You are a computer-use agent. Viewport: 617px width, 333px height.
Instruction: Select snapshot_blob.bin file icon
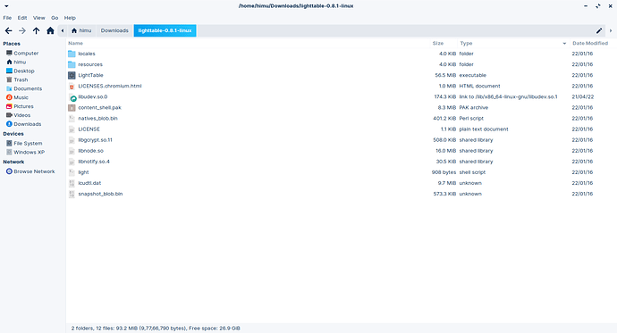pos(72,194)
